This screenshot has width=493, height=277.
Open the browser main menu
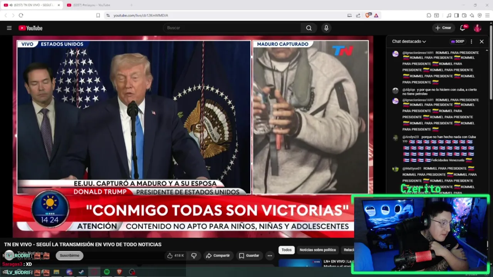pos(488,15)
